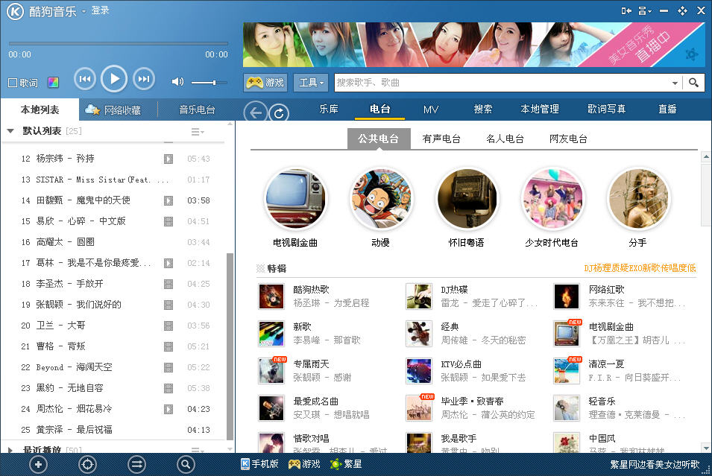Screen dimensions: 712x476
Task: Open the 动漫 radio station thumbnail
Action: click(x=380, y=198)
